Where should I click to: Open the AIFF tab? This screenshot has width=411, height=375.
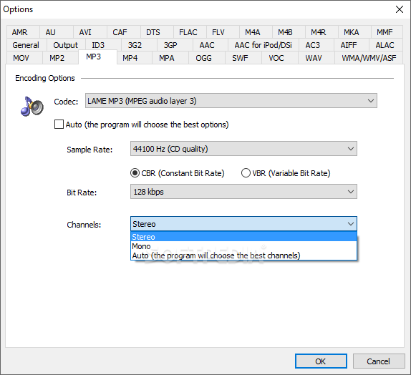(x=352, y=45)
